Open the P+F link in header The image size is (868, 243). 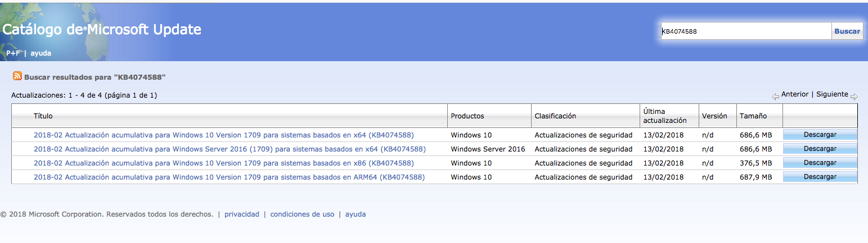coord(14,53)
